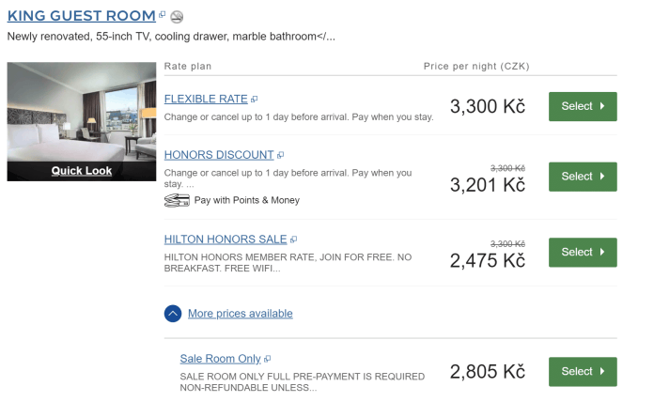Click the Points & Money cards icon
This screenshot has height=402, width=654.
tap(177, 201)
